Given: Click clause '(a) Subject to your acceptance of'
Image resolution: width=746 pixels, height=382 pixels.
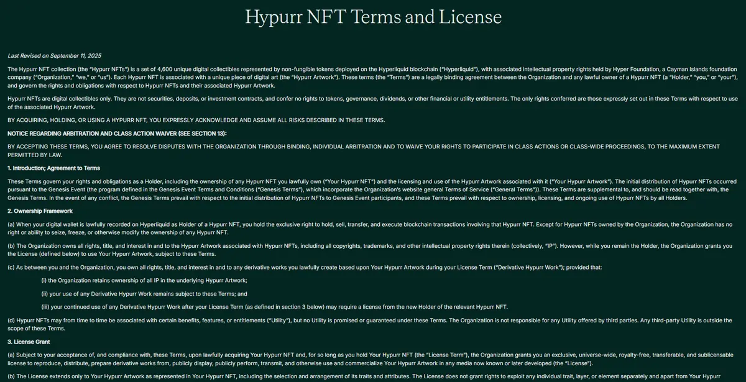Looking at the screenshot, I should [x=369, y=359].
